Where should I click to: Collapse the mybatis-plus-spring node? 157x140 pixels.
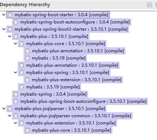[x=16, y=73]
